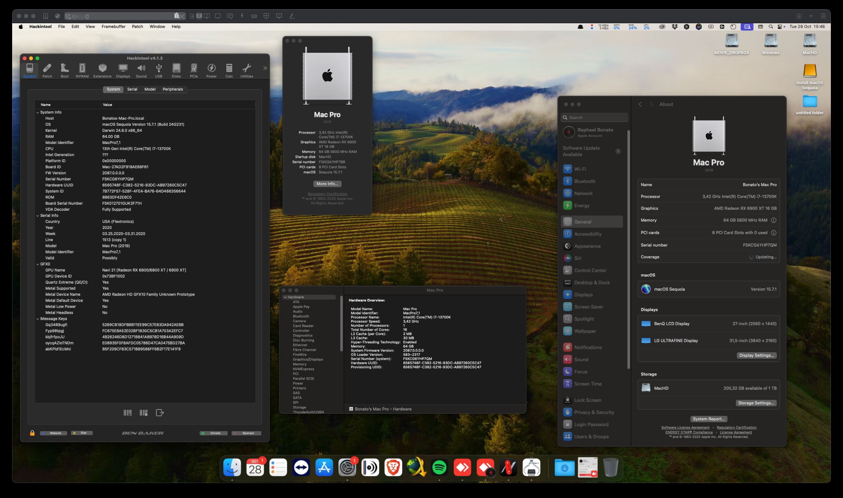Click the export icon below the system table
Image resolution: width=843 pixels, height=498 pixels.
[x=160, y=413]
